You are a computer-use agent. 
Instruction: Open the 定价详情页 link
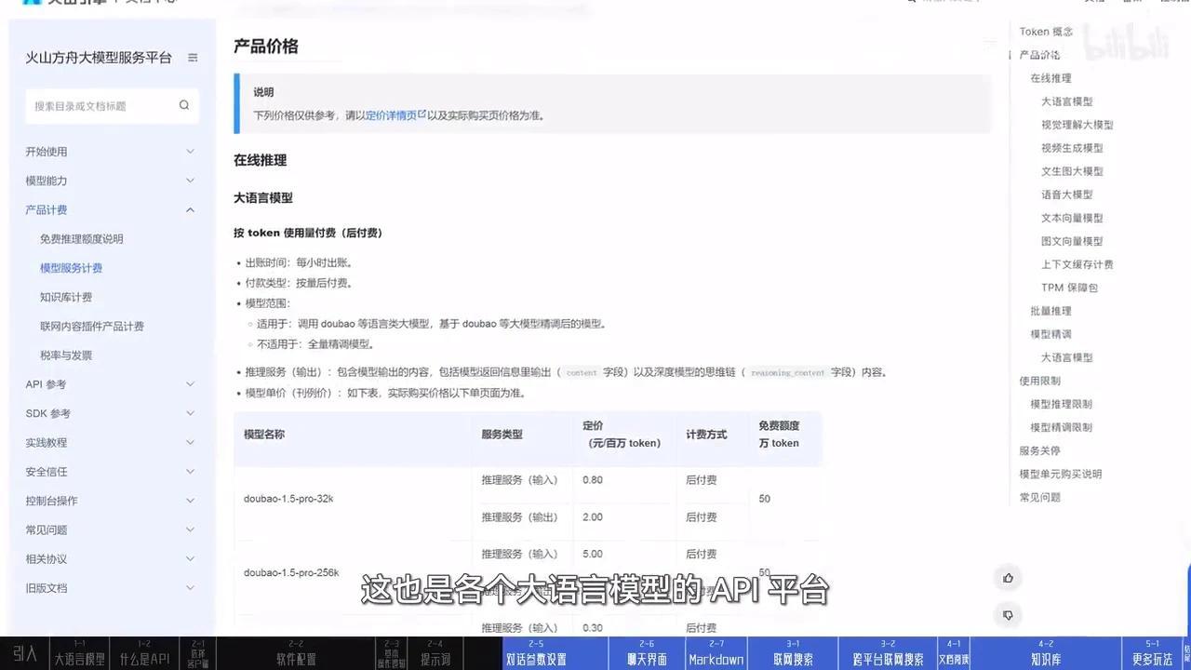395,115
